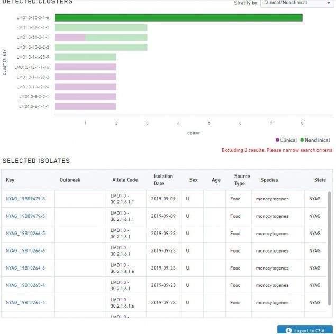This screenshot has width=336, height=334.
Task: Sort by the Sex column header
Action: tap(194, 180)
